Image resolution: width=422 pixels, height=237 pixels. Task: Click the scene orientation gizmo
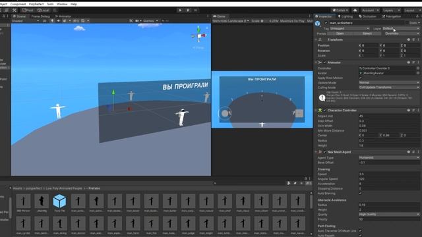(199, 36)
